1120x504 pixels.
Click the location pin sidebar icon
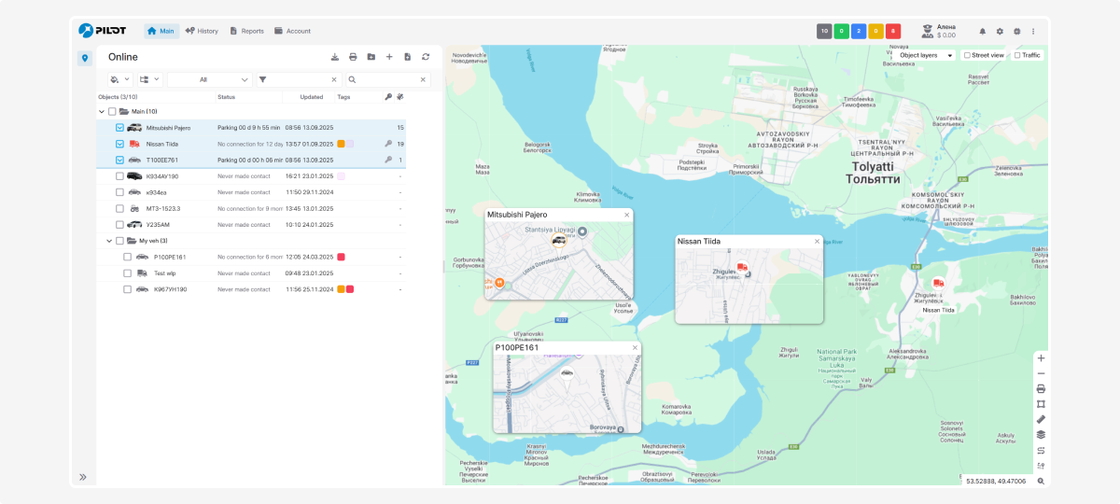click(x=84, y=58)
